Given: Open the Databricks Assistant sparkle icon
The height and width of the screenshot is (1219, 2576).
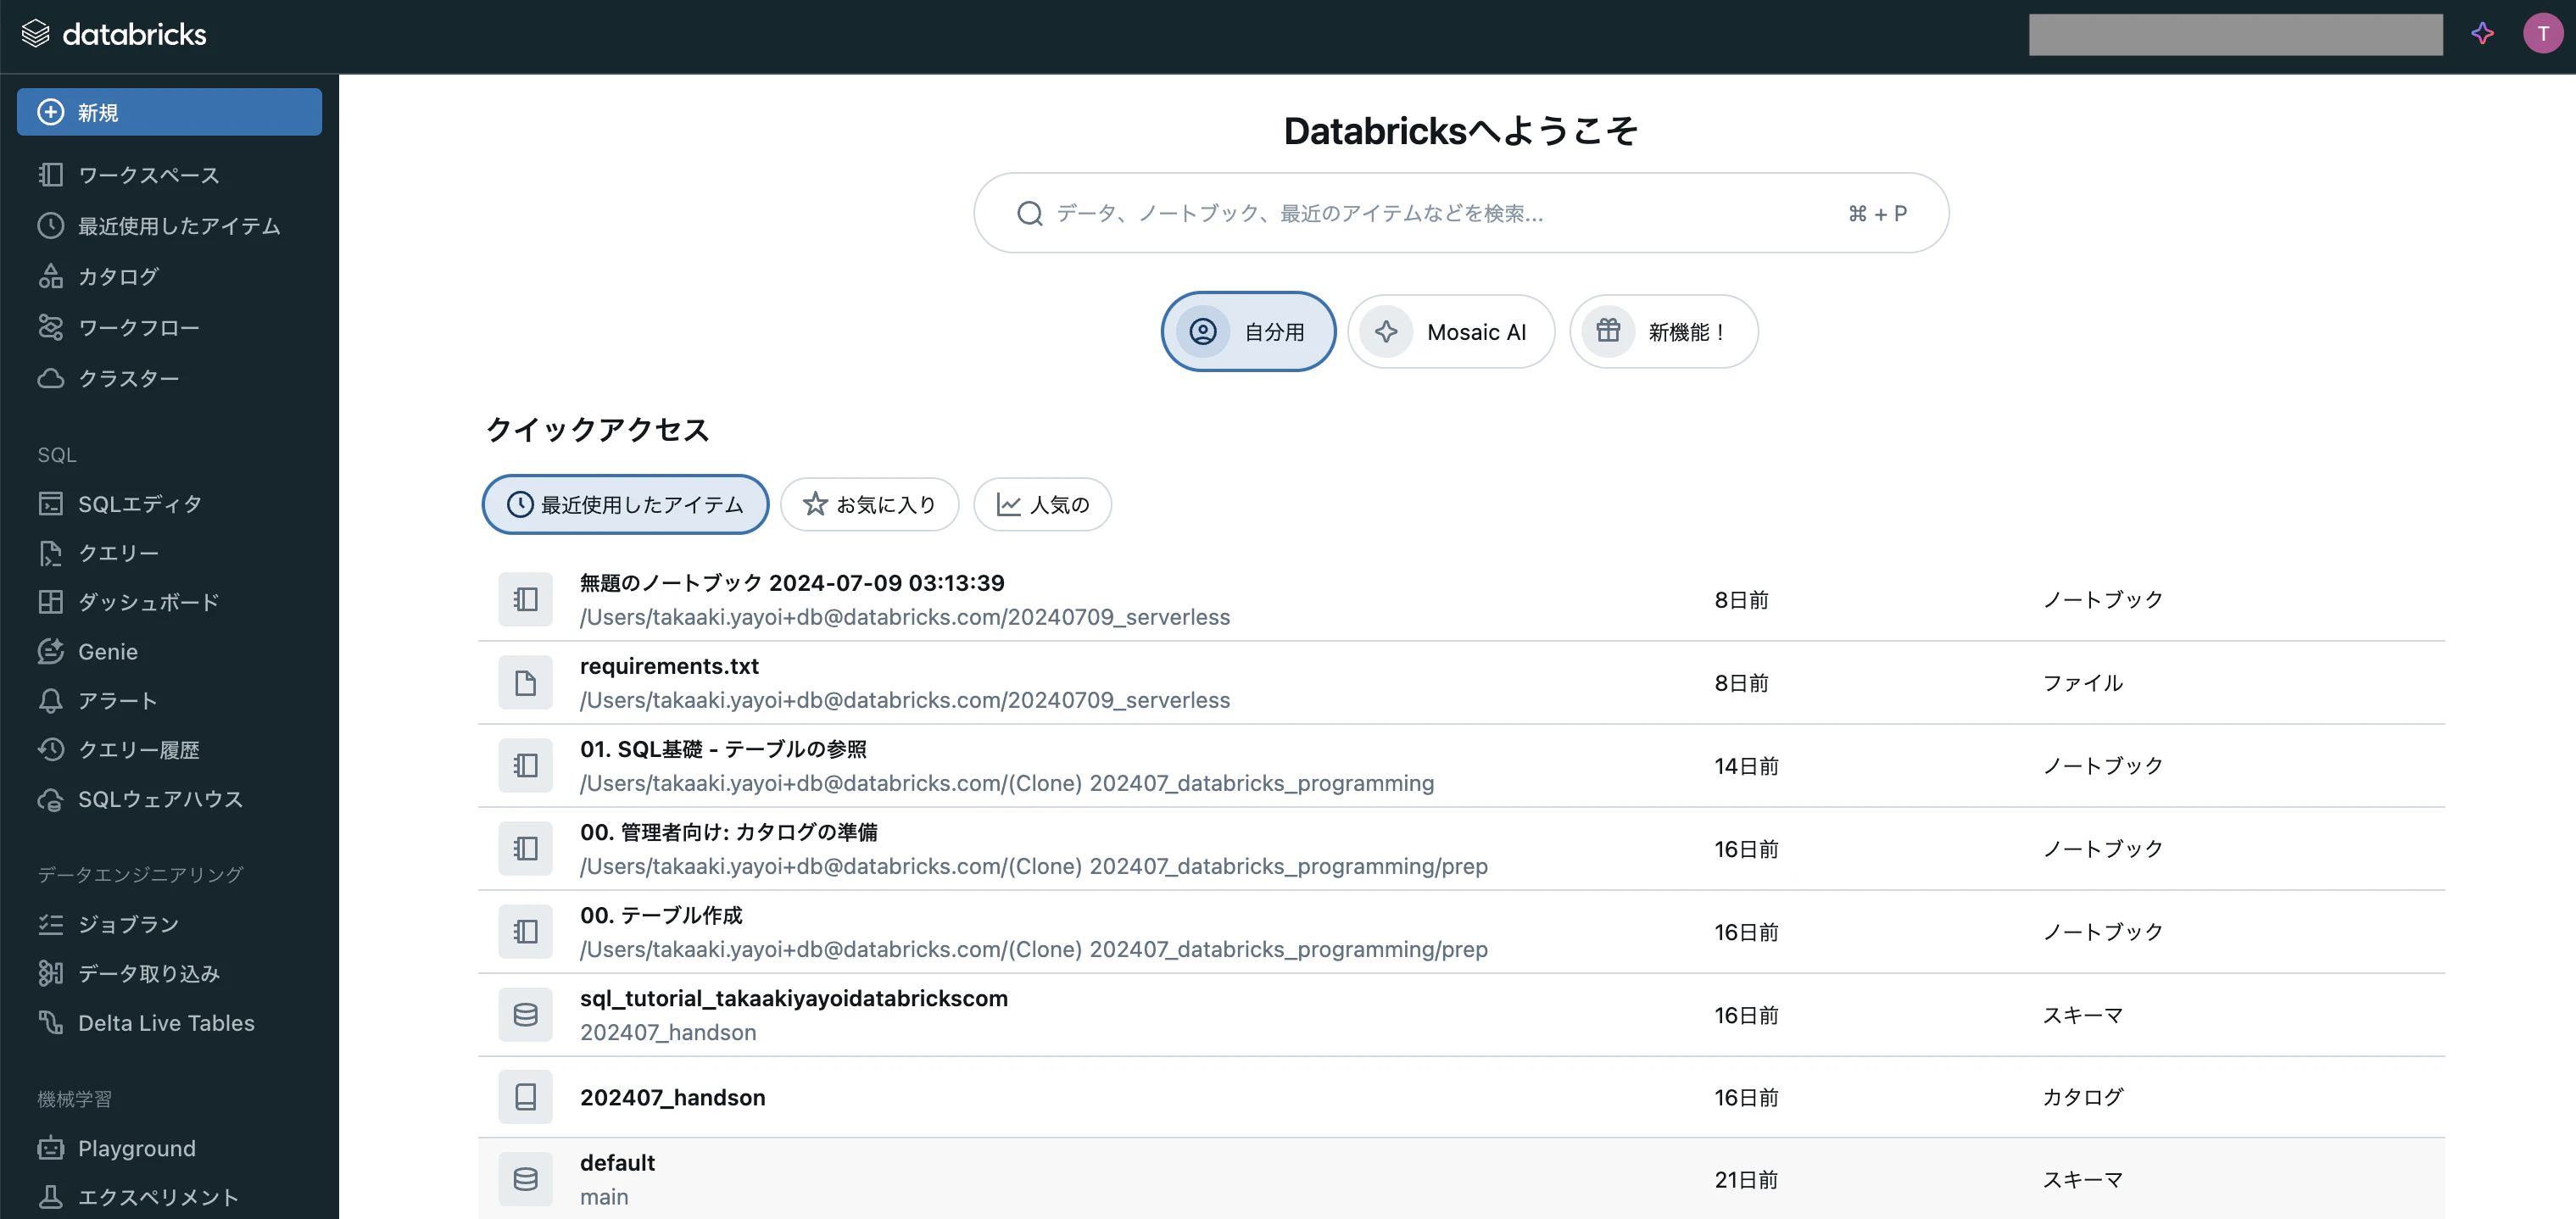Looking at the screenshot, I should (2482, 34).
